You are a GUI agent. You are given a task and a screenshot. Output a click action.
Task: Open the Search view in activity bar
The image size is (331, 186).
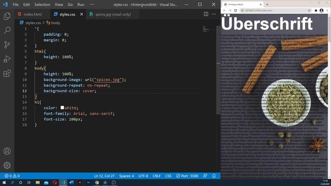point(7,30)
